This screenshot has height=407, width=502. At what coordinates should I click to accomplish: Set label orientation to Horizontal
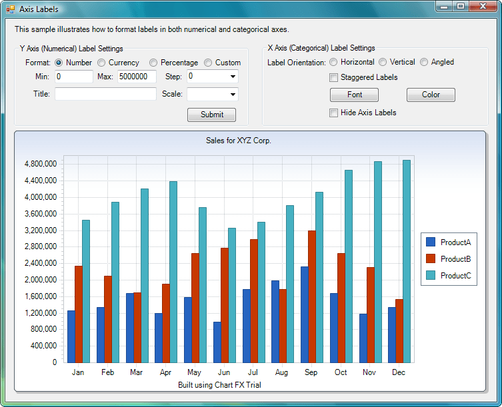click(333, 62)
